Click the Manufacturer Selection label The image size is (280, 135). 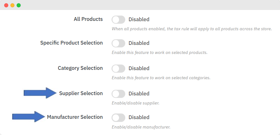pyautogui.click(x=75, y=117)
